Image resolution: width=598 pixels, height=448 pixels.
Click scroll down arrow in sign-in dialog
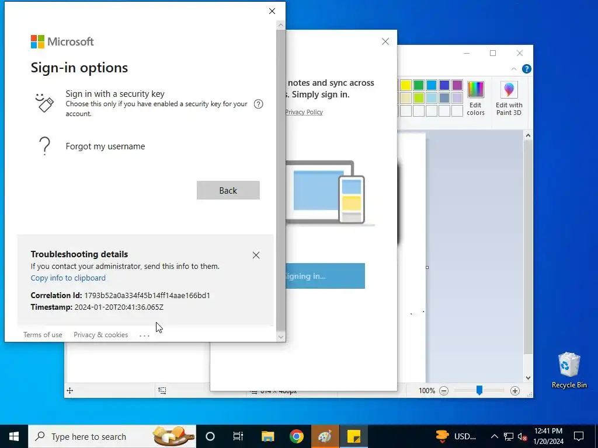(x=281, y=337)
